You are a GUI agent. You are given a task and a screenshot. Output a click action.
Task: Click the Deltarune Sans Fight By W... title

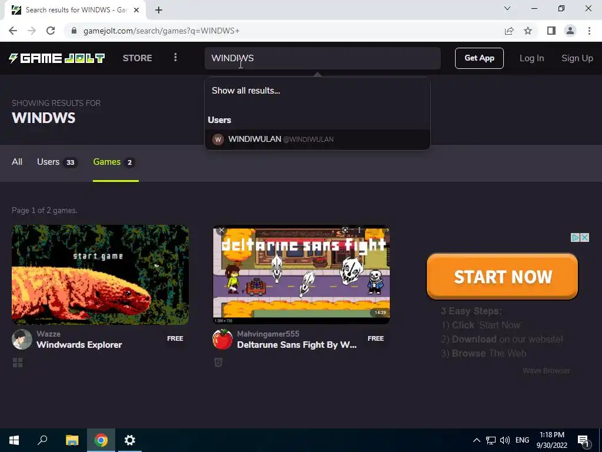point(297,345)
